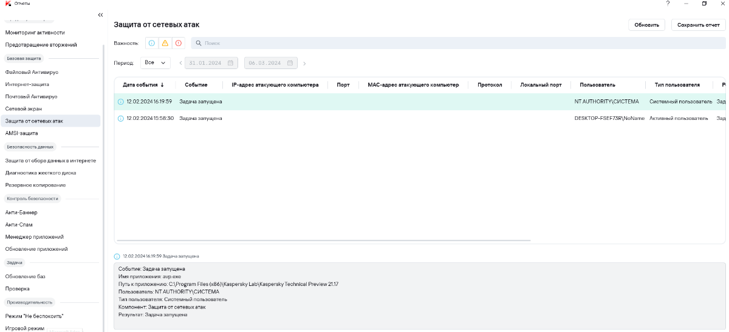Open Интернет-защита report
Viewport: 729px width, 332px height.
point(27,84)
